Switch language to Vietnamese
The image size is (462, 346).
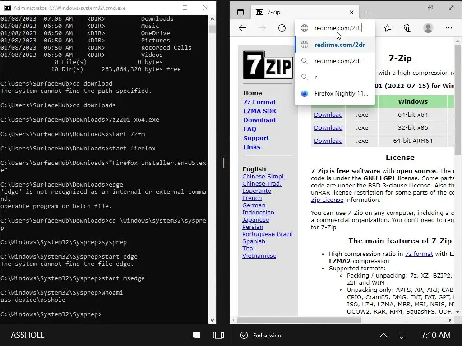coord(259,256)
